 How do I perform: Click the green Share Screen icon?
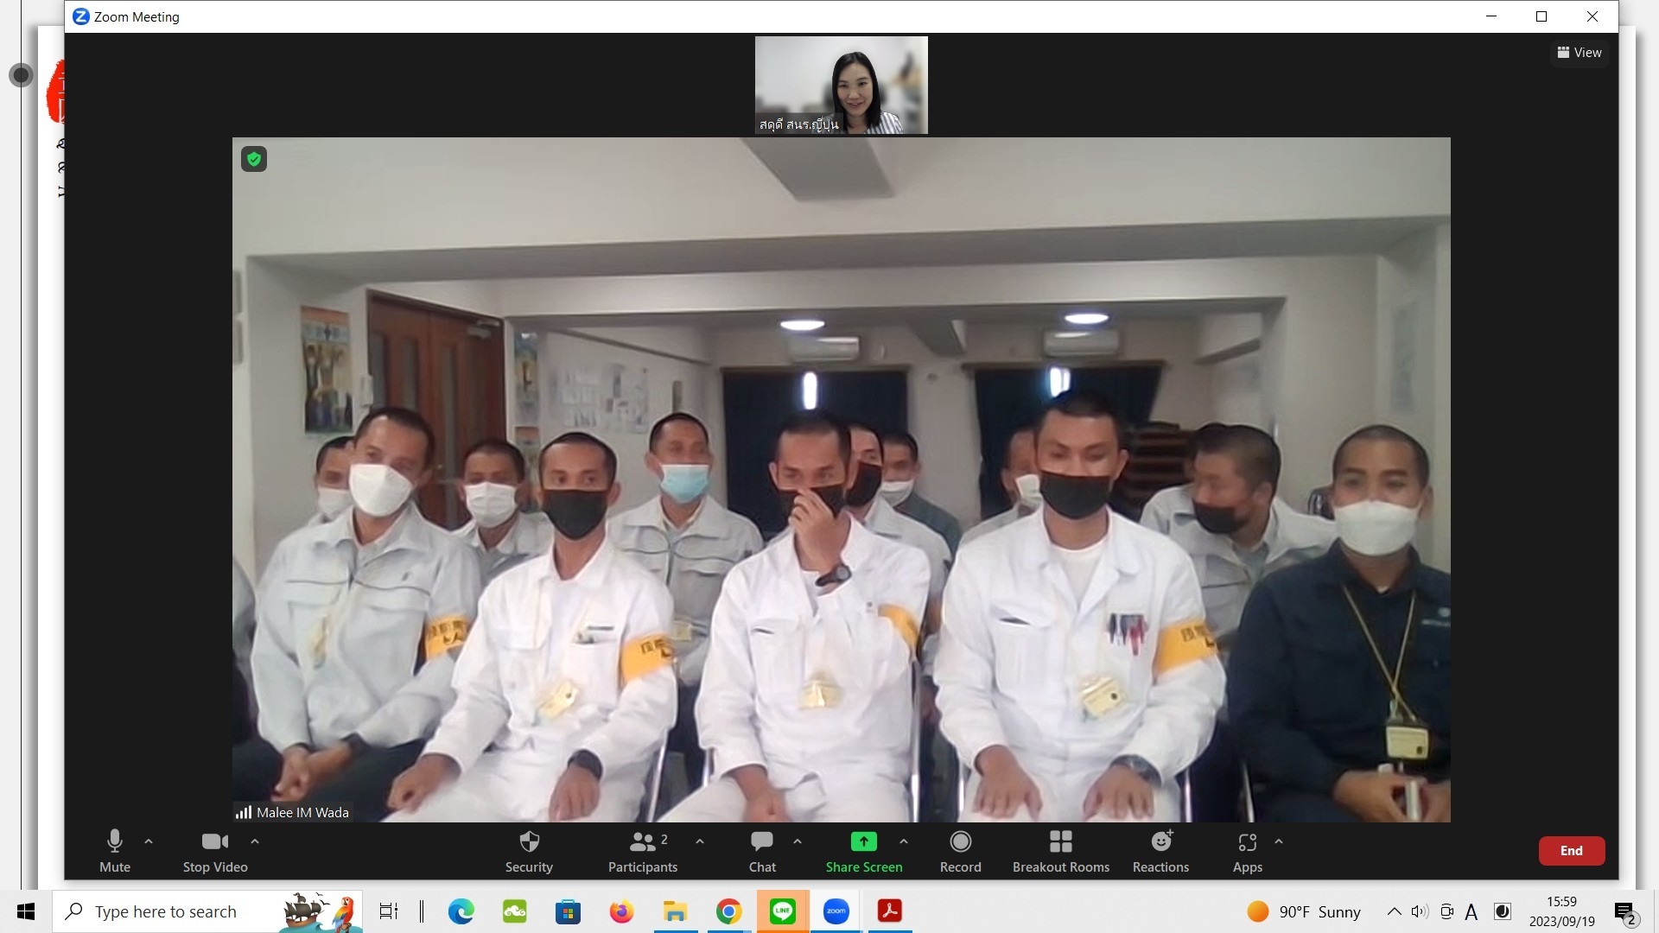(x=863, y=841)
